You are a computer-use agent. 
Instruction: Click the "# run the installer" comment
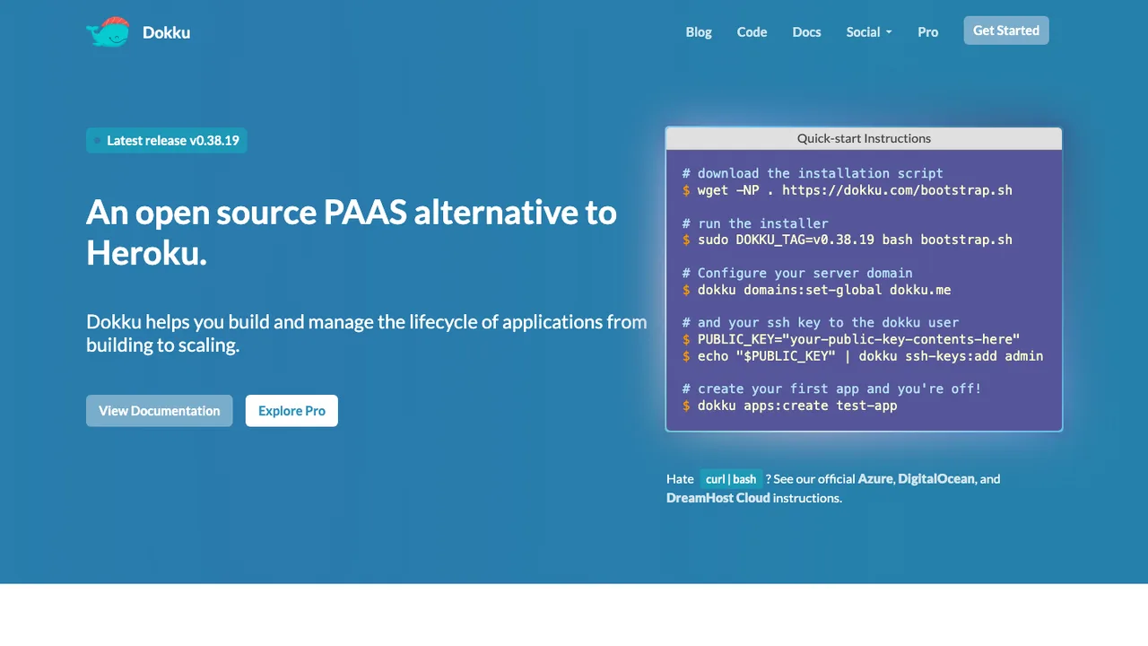755,223
